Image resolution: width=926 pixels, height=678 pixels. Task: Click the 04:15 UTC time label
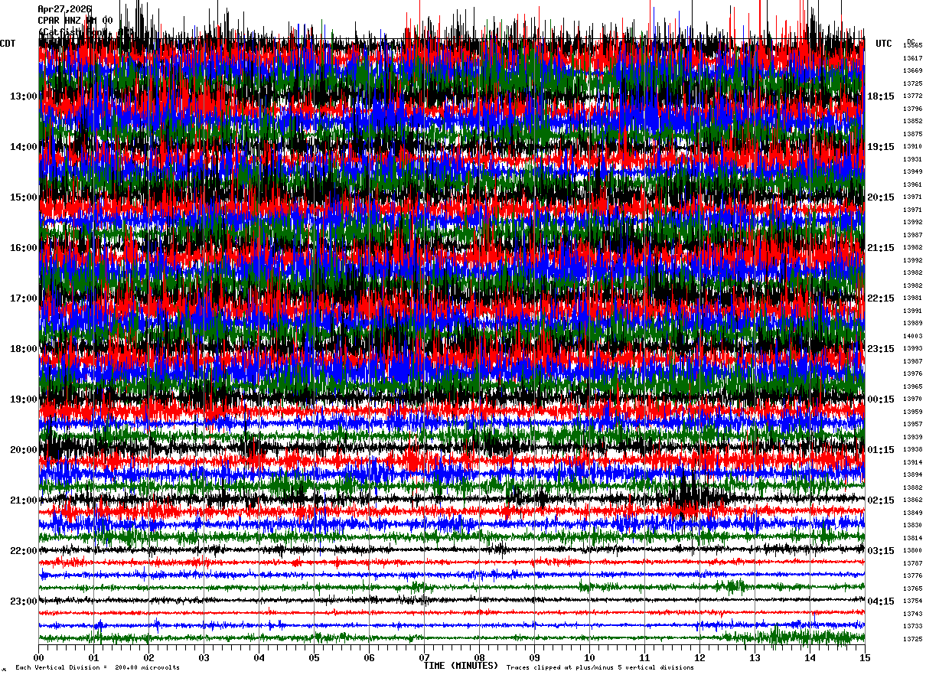(881, 601)
